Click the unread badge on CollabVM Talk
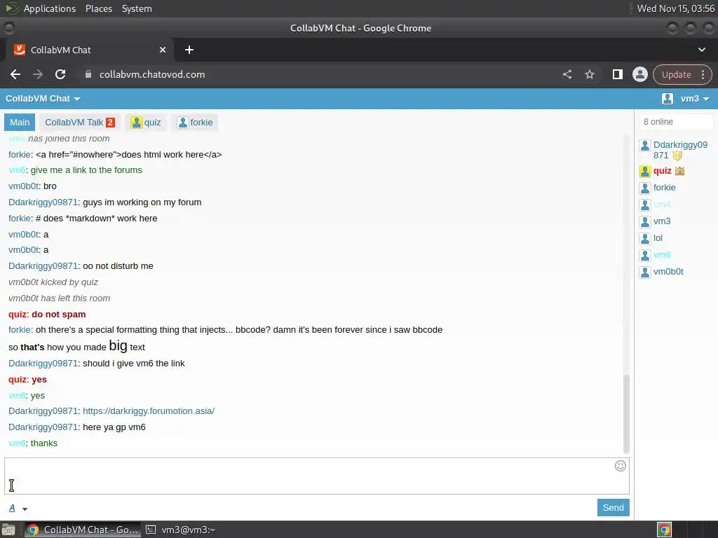The image size is (718, 538). (110, 122)
